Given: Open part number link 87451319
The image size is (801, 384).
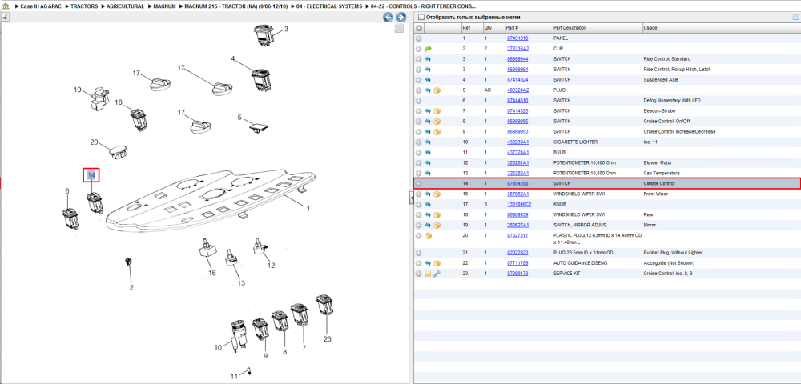Looking at the screenshot, I should (517, 38).
